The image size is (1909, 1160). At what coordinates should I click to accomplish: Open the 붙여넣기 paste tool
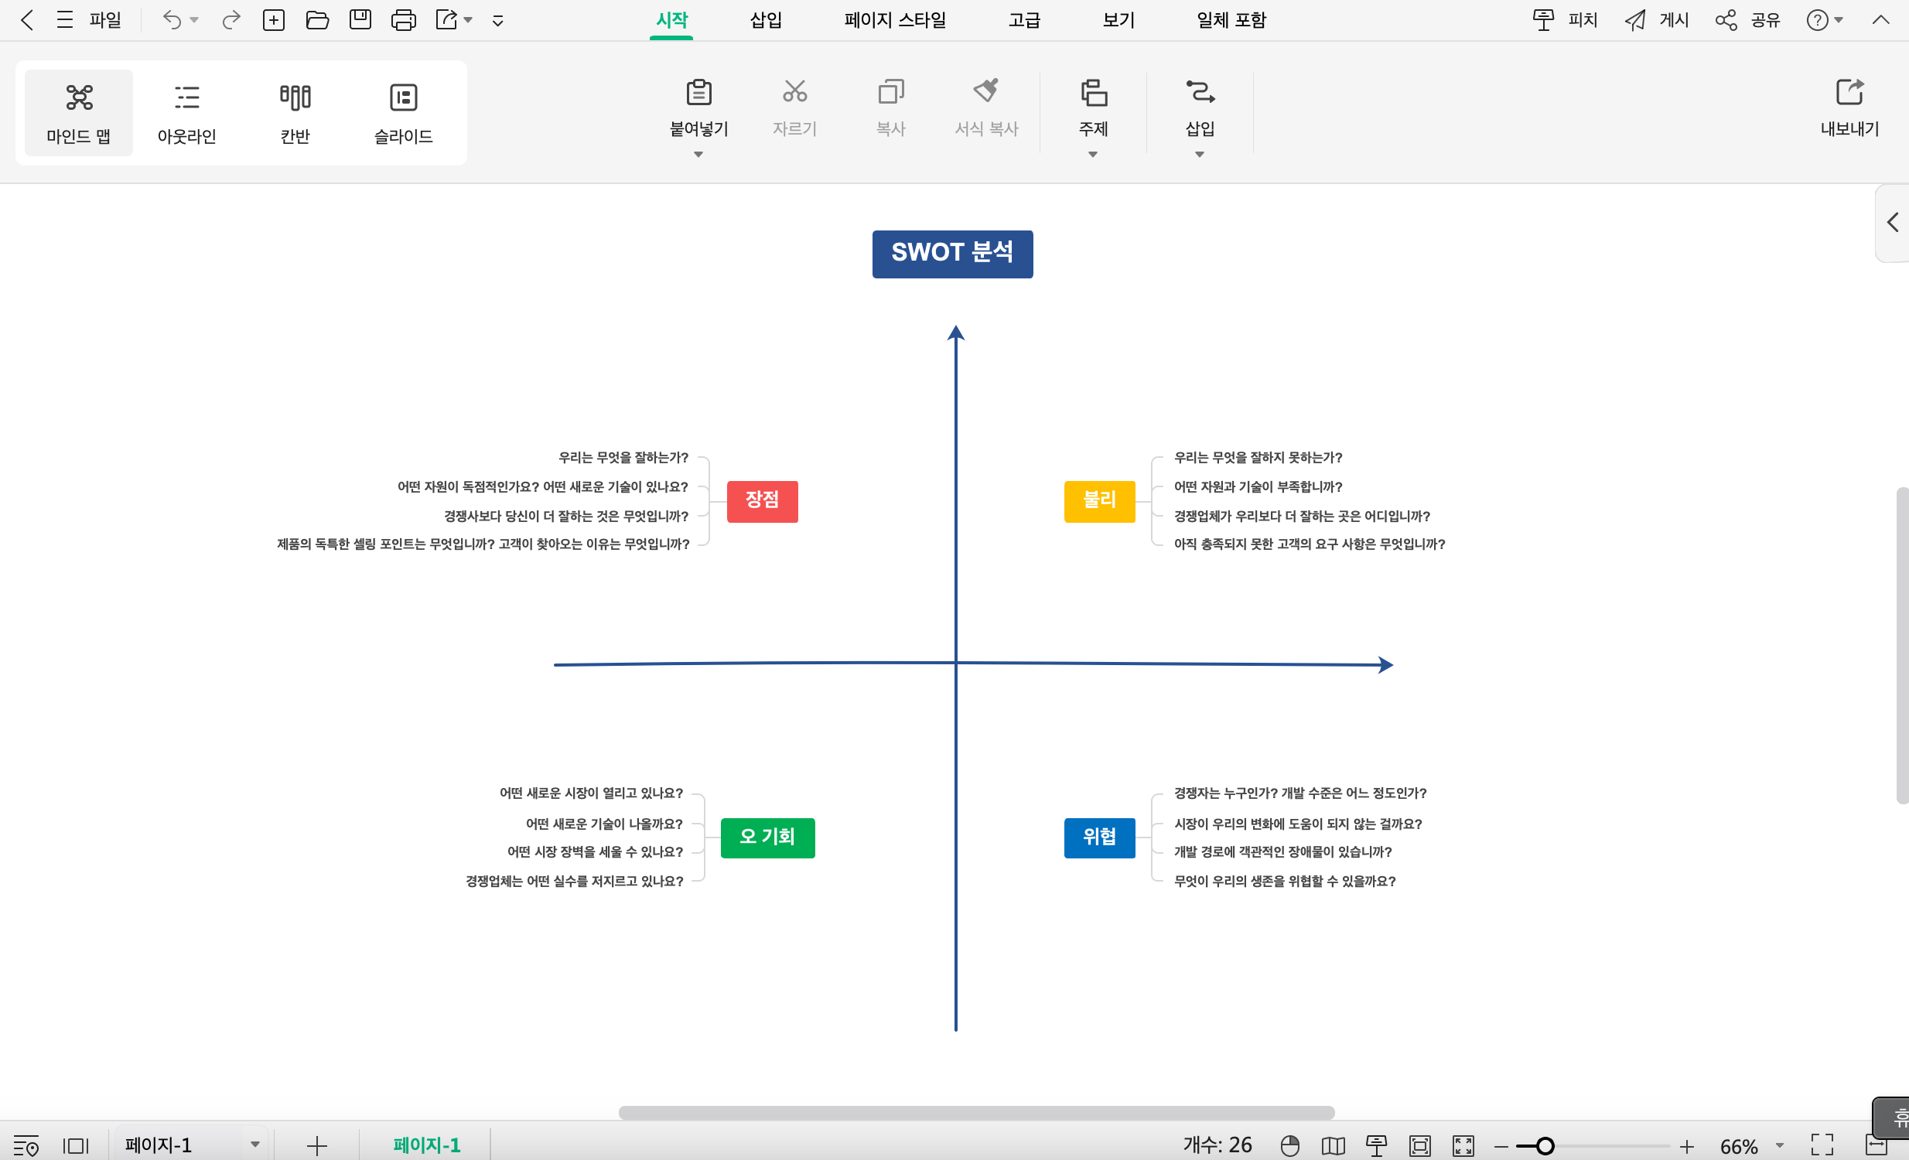698,92
